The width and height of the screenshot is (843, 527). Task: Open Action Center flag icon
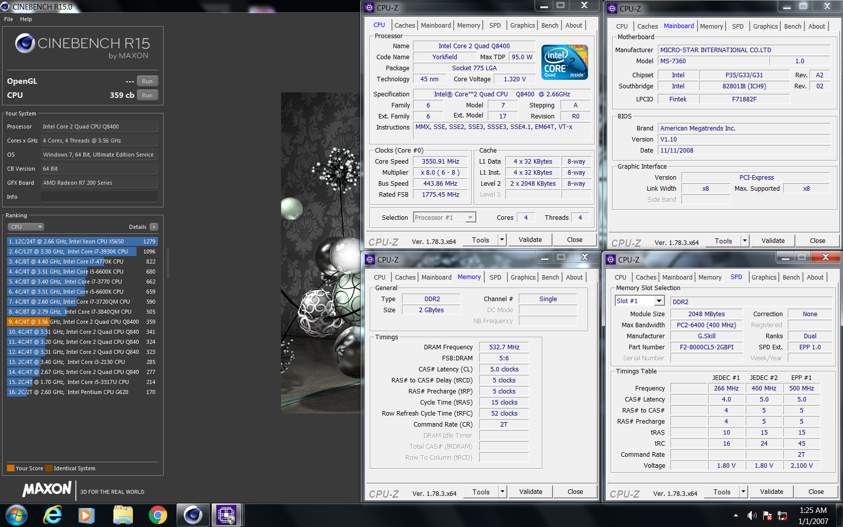point(767,515)
